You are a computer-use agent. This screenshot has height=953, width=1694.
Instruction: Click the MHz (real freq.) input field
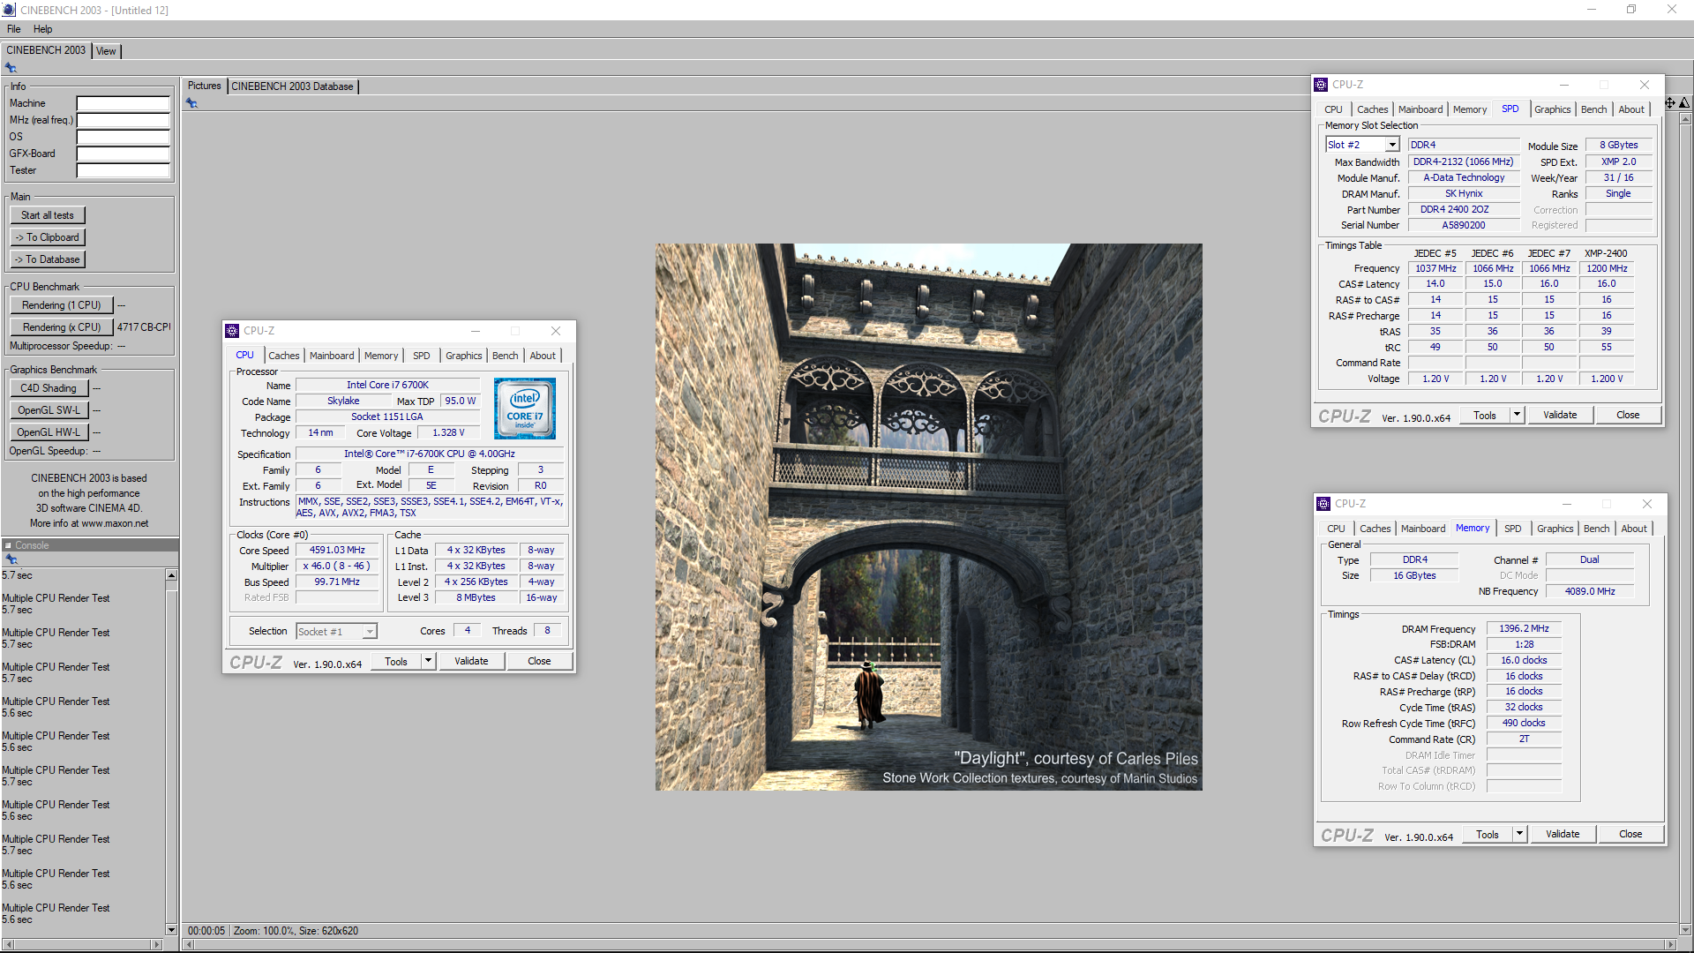pos(124,120)
